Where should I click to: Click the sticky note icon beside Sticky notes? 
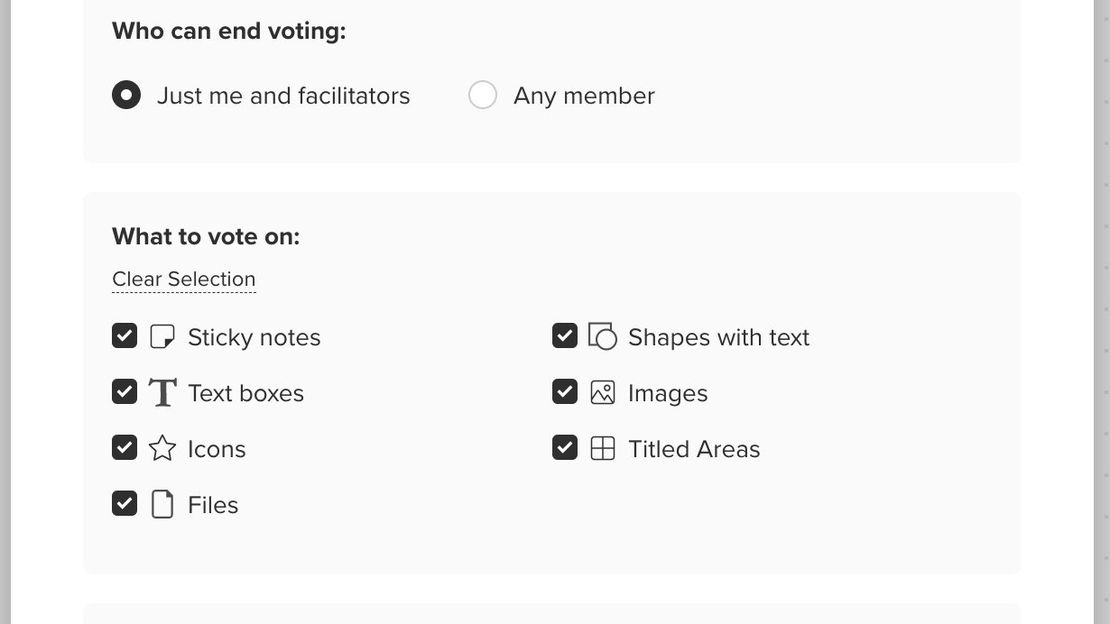tap(162, 335)
